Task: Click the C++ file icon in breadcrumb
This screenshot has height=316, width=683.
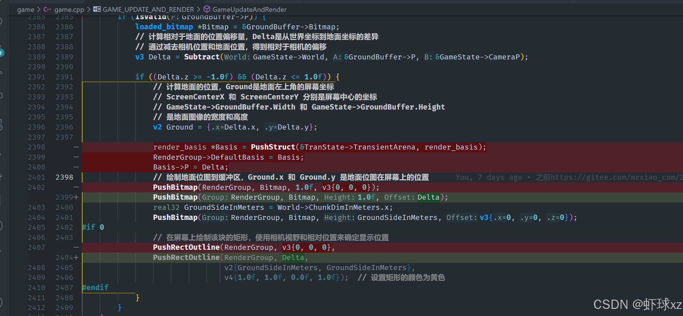Action: click(x=47, y=10)
